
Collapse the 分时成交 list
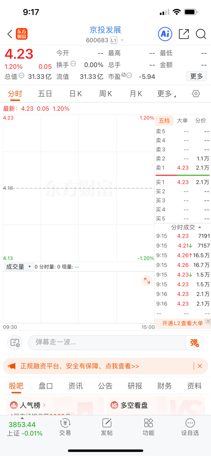coord(186,227)
